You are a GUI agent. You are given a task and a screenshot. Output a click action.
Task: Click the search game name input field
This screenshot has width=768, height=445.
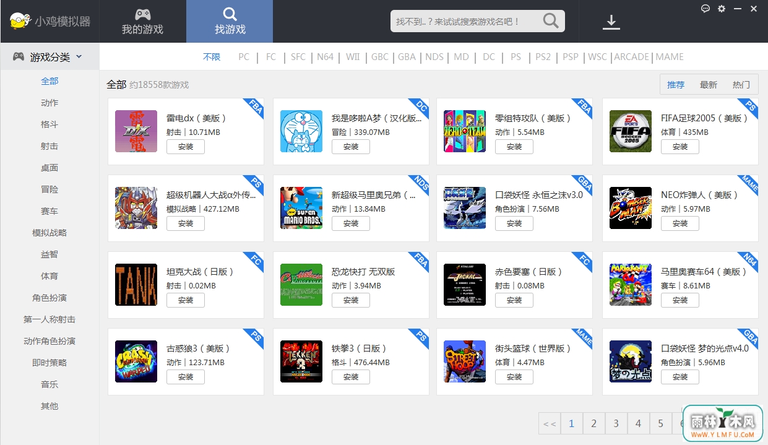tap(465, 21)
